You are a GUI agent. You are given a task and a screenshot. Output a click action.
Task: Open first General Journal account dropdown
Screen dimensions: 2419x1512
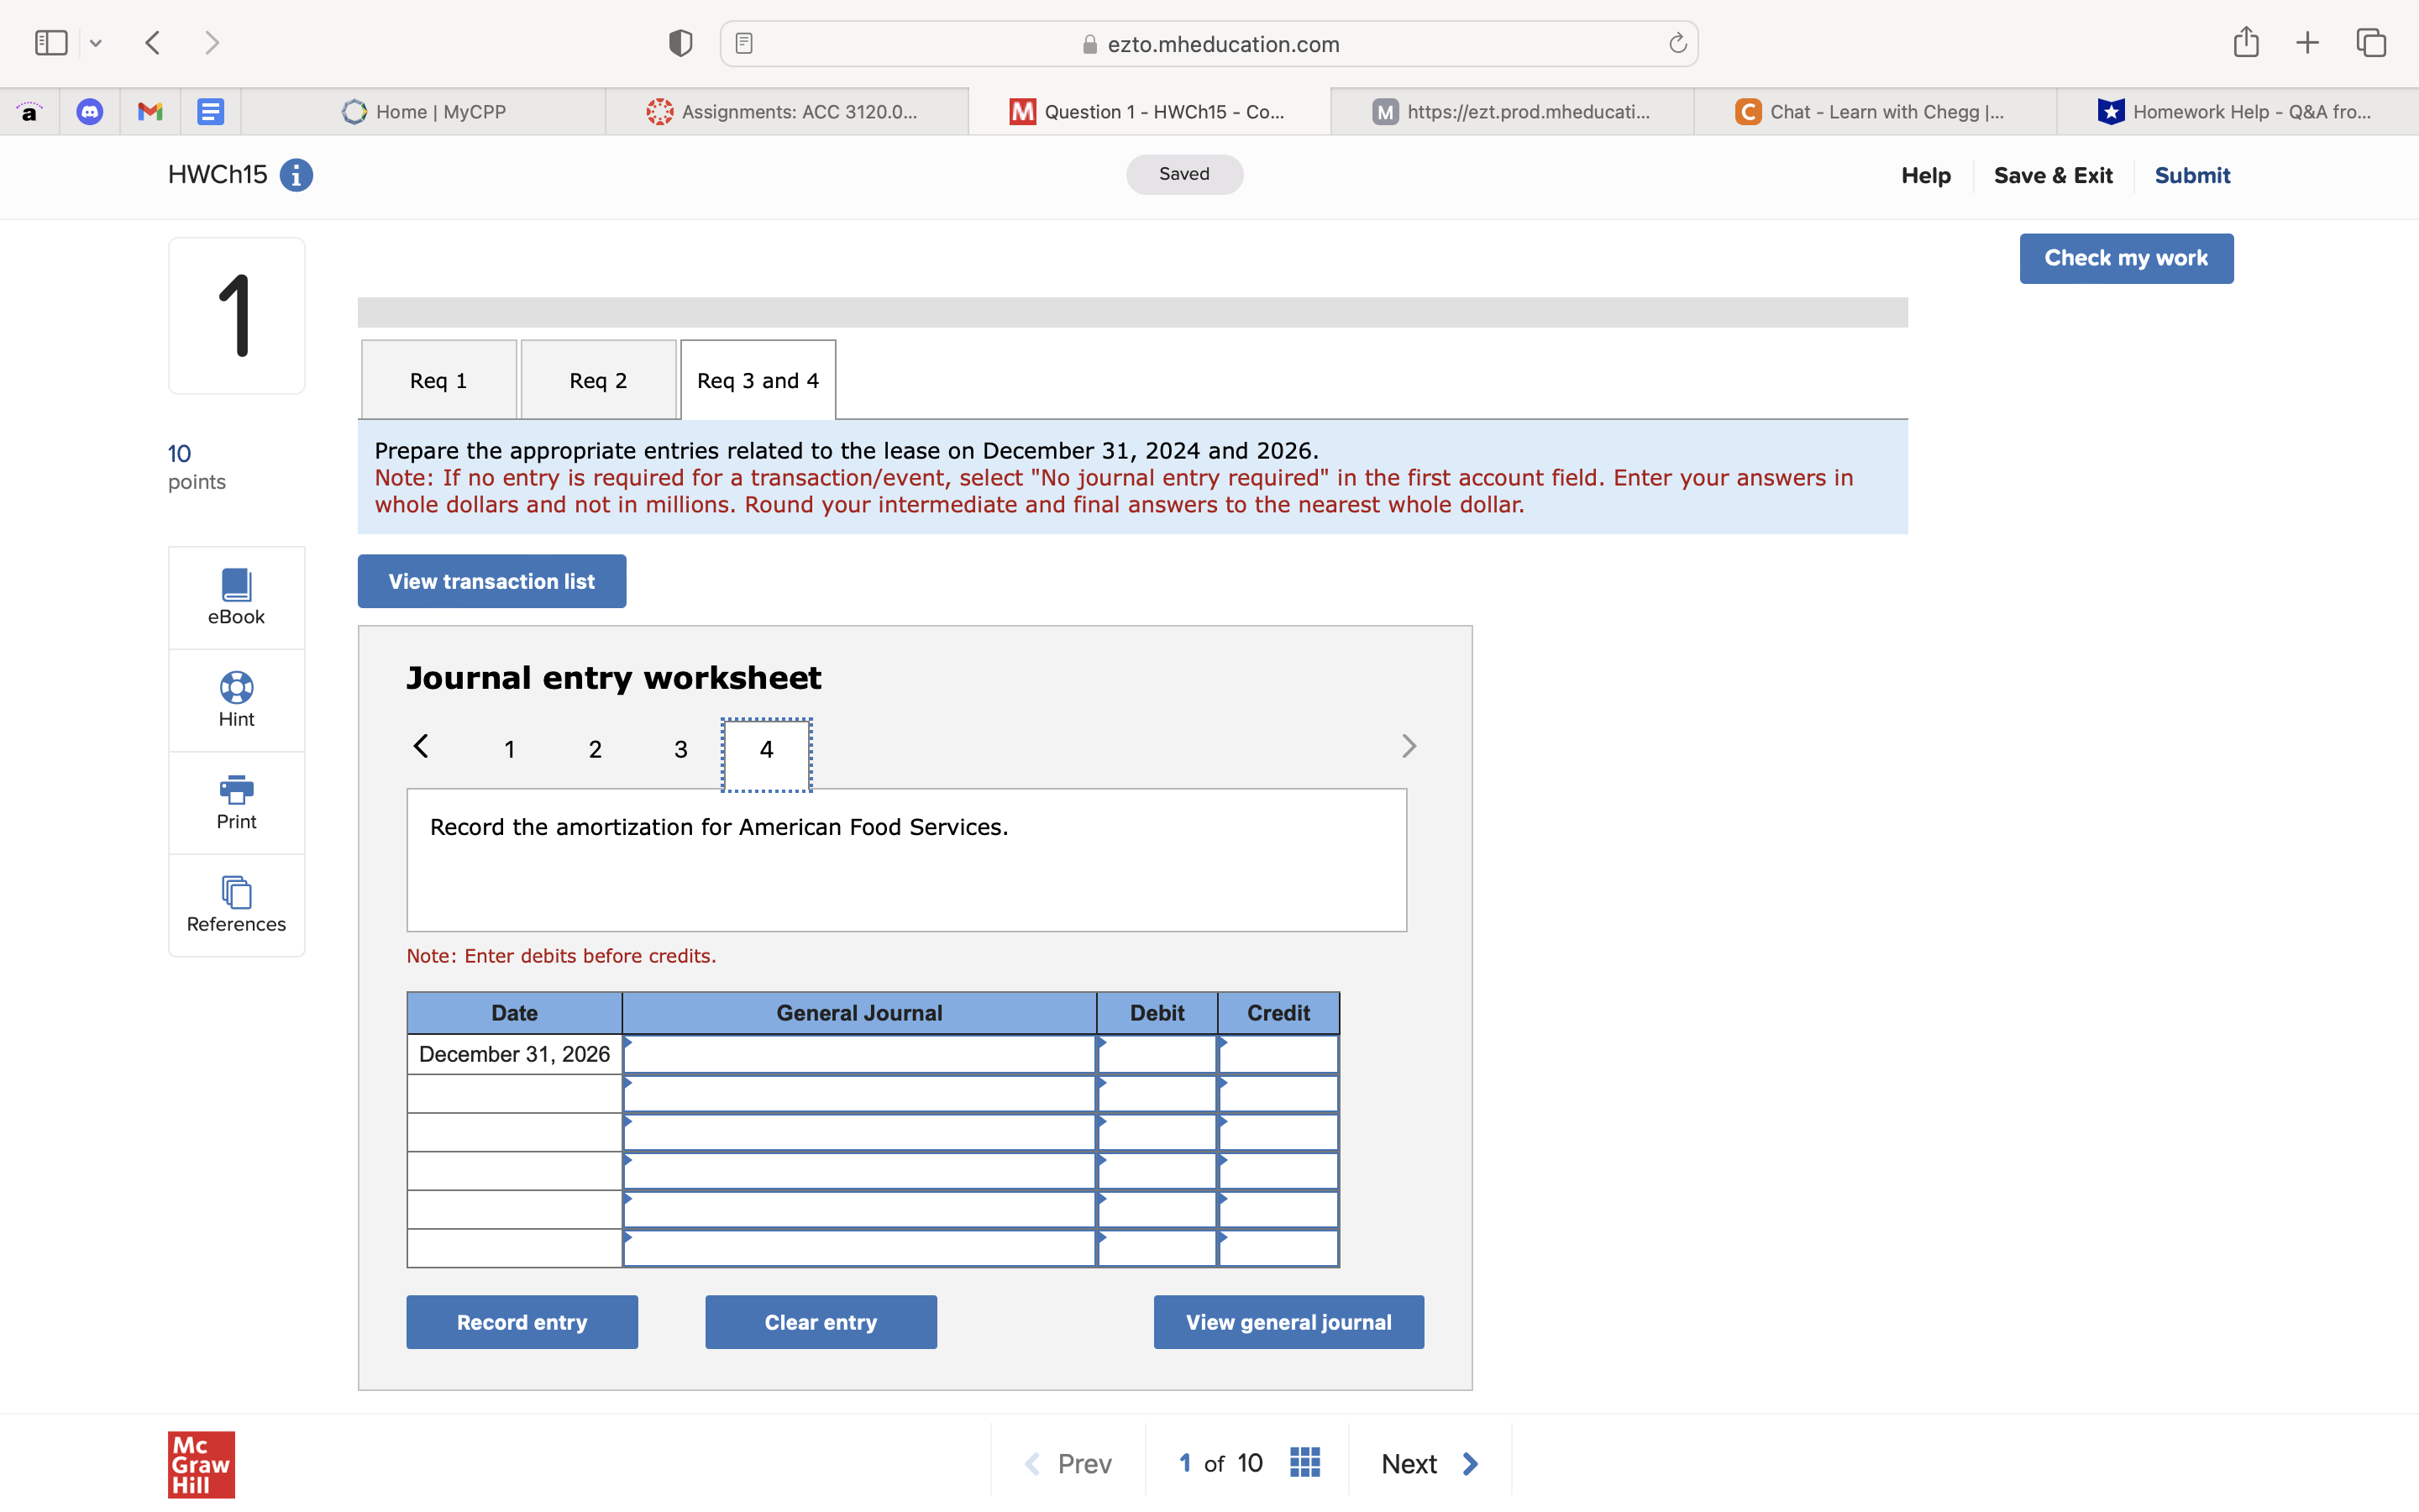click(858, 1055)
